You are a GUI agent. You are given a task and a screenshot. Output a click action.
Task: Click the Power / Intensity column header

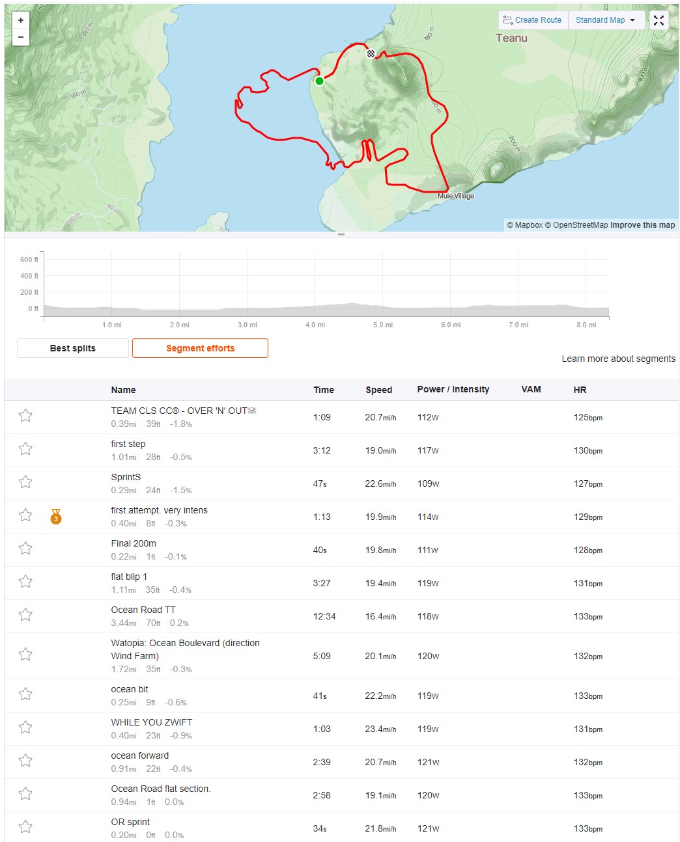[453, 389]
